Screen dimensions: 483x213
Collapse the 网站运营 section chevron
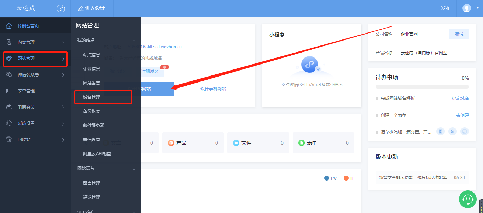pyautogui.click(x=134, y=169)
